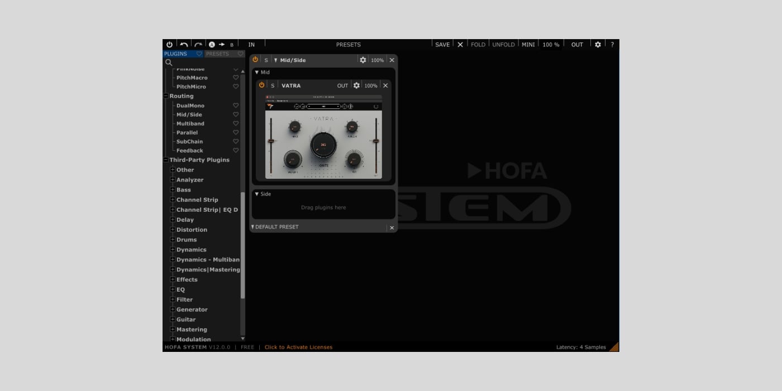Expand the Distortion plugin folder
Viewport: 782px width, 391px height.
pos(173,230)
